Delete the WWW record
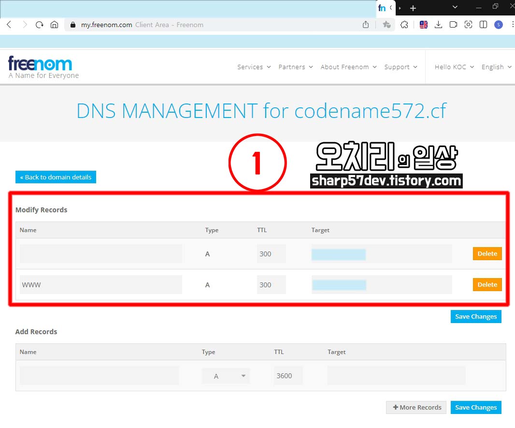The width and height of the screenshot is (515, 428). [x=487, y=285]
